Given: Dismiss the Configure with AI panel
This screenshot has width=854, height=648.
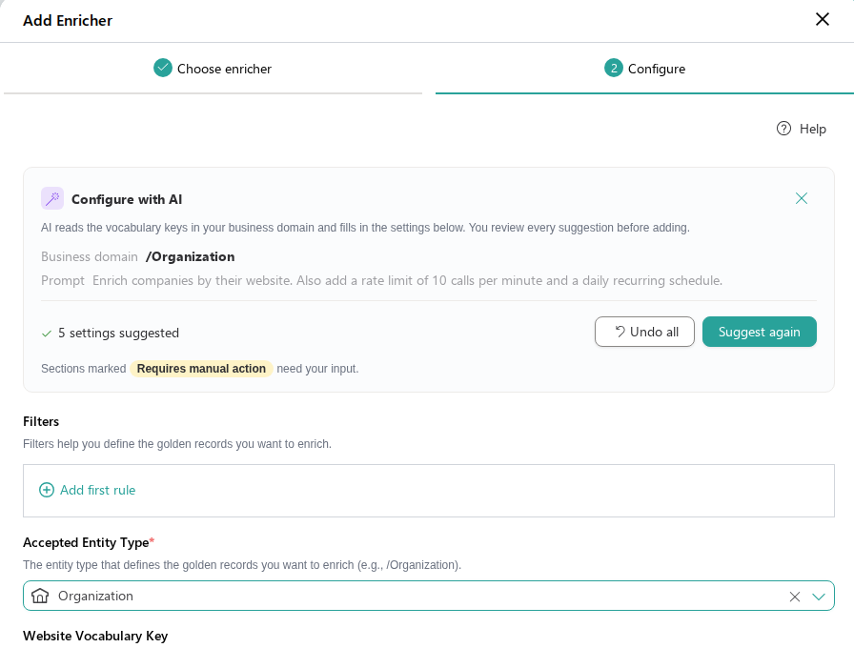Looking at the screenshot, I should 802,198.
